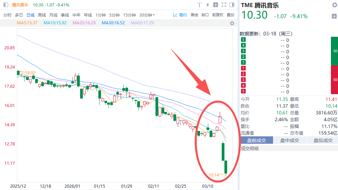Select the text annotation T tool

(x=199, y=5)
